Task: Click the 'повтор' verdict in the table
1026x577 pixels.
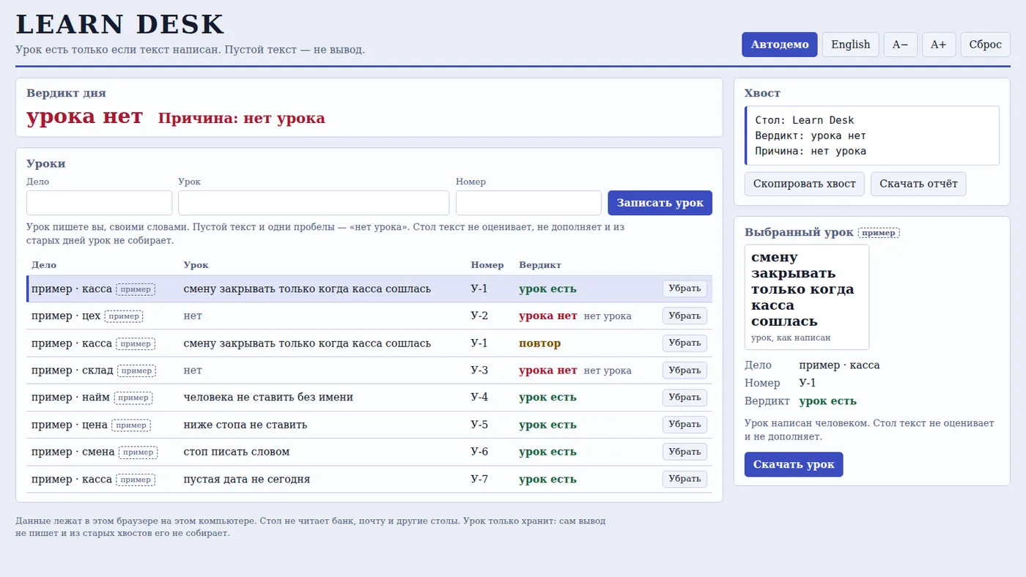Action: click(x=540, y=343)
